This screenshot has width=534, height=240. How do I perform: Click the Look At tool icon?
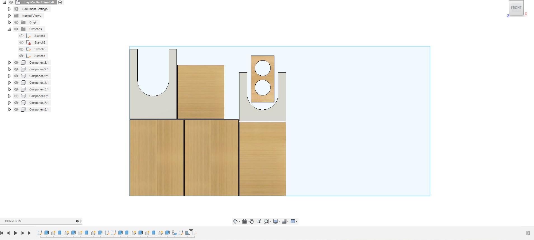pos(244,221)
